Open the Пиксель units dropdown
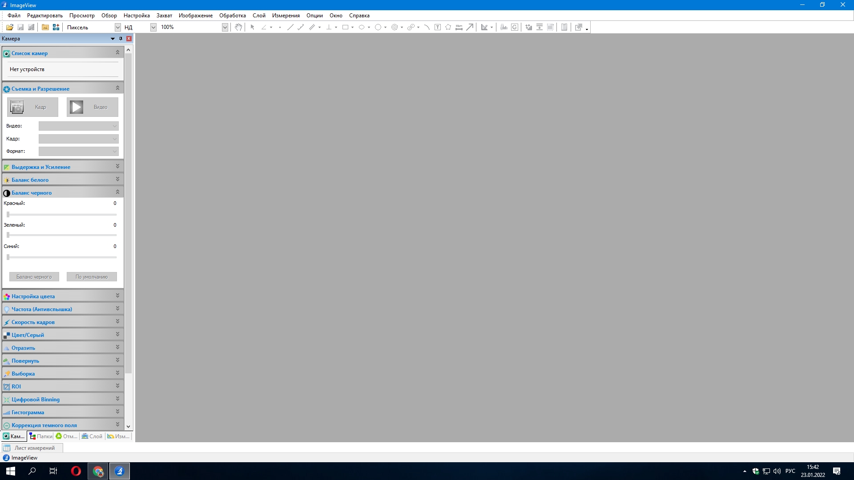854x480 pixels. tap(117, 27)
